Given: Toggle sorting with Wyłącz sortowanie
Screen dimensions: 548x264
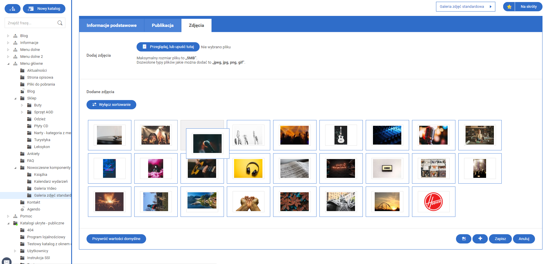Looking at the screenshot, I should point(111,105).
